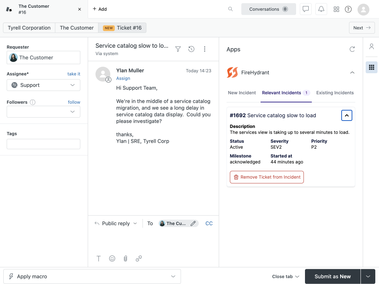Filter the conversation messages

coord(178,48)
